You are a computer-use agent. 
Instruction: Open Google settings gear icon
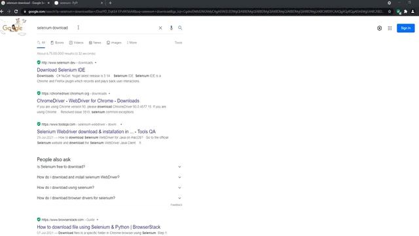(x=380, y=28)
